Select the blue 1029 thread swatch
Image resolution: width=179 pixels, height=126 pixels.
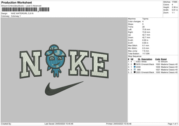point(135,67)
